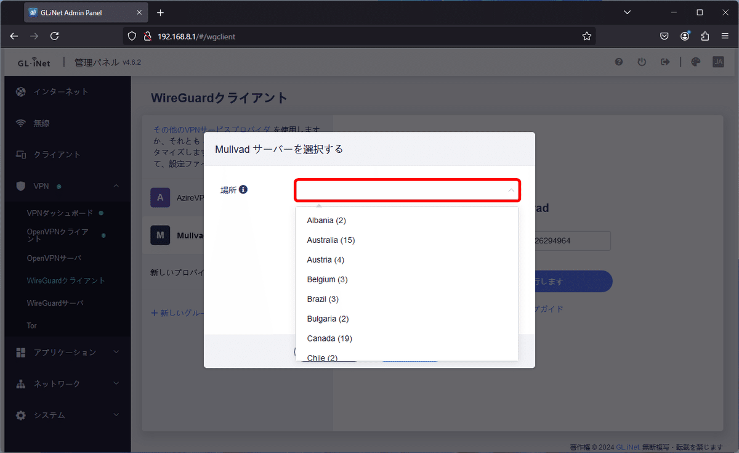Open Firefox extensions icon
The width and height of the screenshot is (739, 453).
(x=705, y=36)
